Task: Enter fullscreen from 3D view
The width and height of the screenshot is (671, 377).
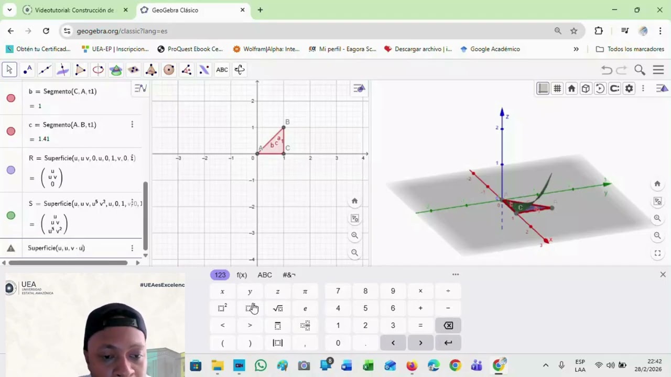Action: coord(657,253)
